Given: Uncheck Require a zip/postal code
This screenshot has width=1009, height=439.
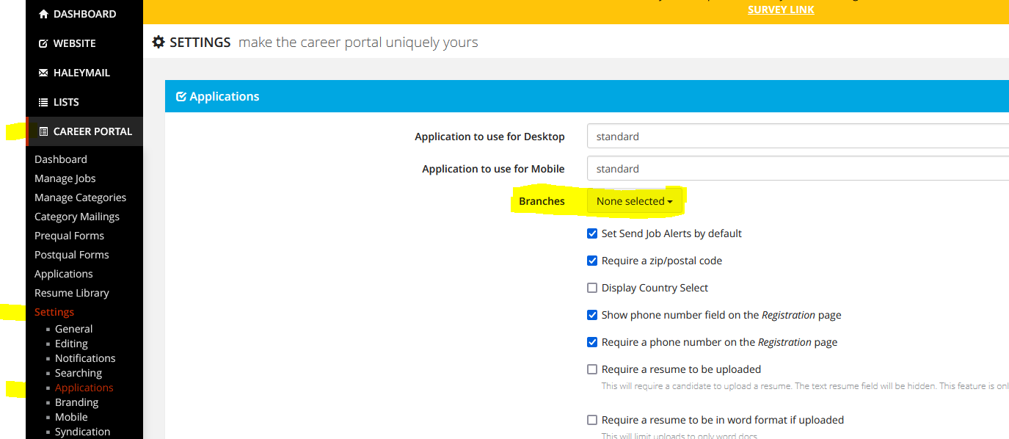Looking at the screenshot, I should tap(592, 261).
